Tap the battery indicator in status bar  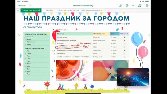147,1
